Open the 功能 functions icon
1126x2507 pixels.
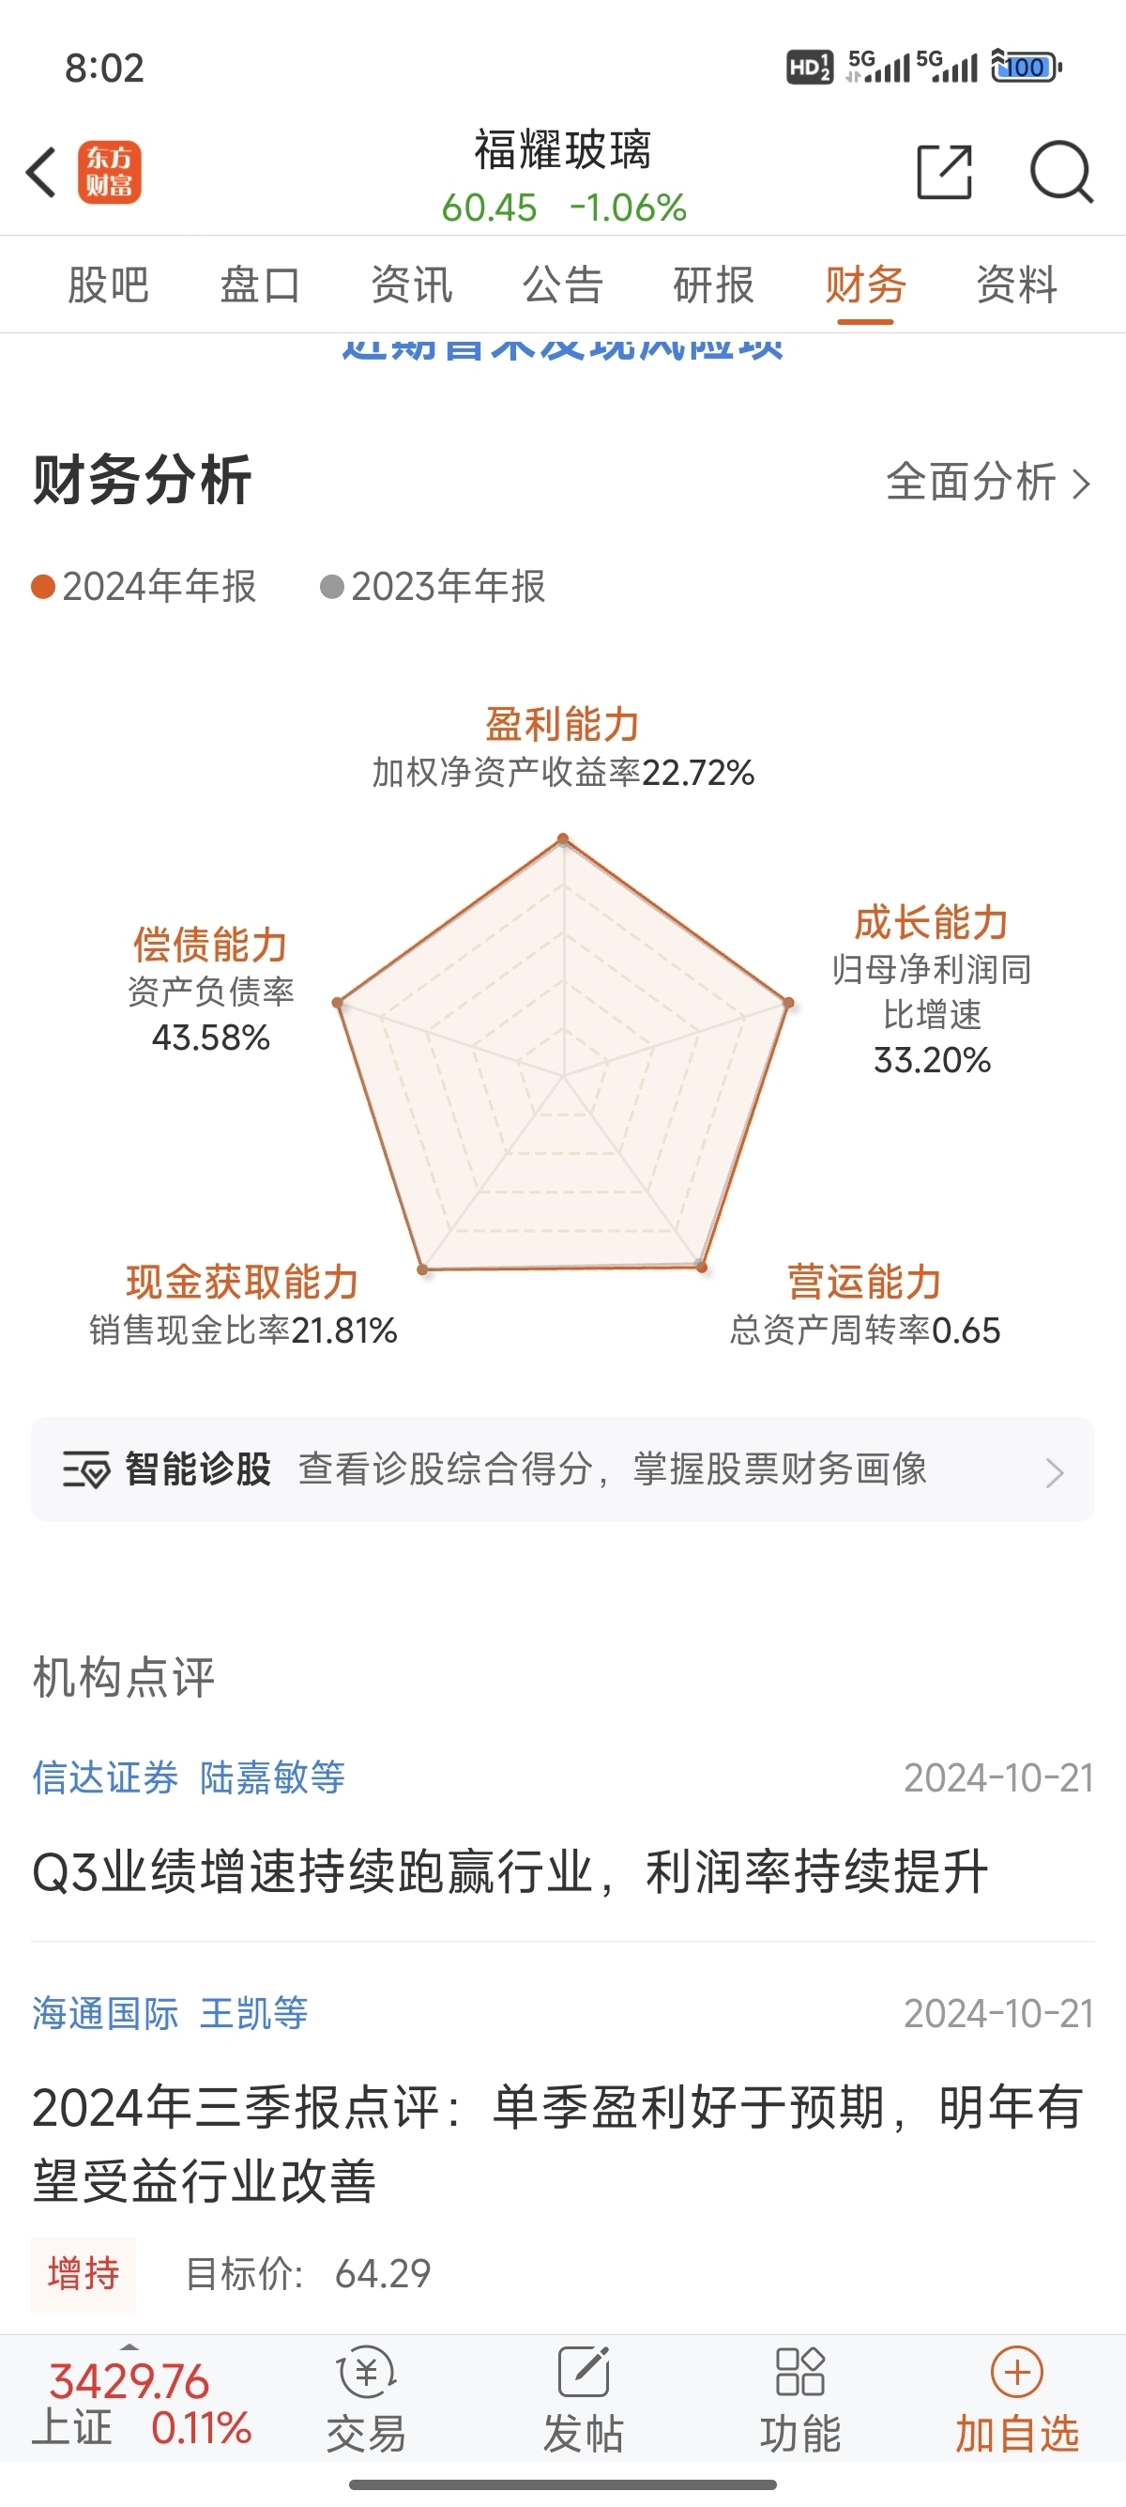pos(799,2399)
